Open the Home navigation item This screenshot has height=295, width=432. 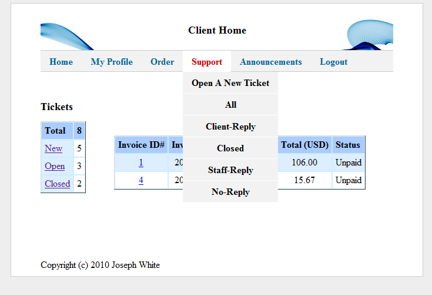(61, 62)
